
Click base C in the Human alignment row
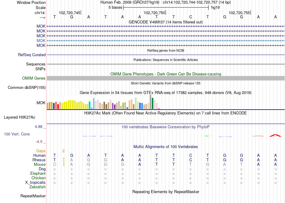[190, 155]
